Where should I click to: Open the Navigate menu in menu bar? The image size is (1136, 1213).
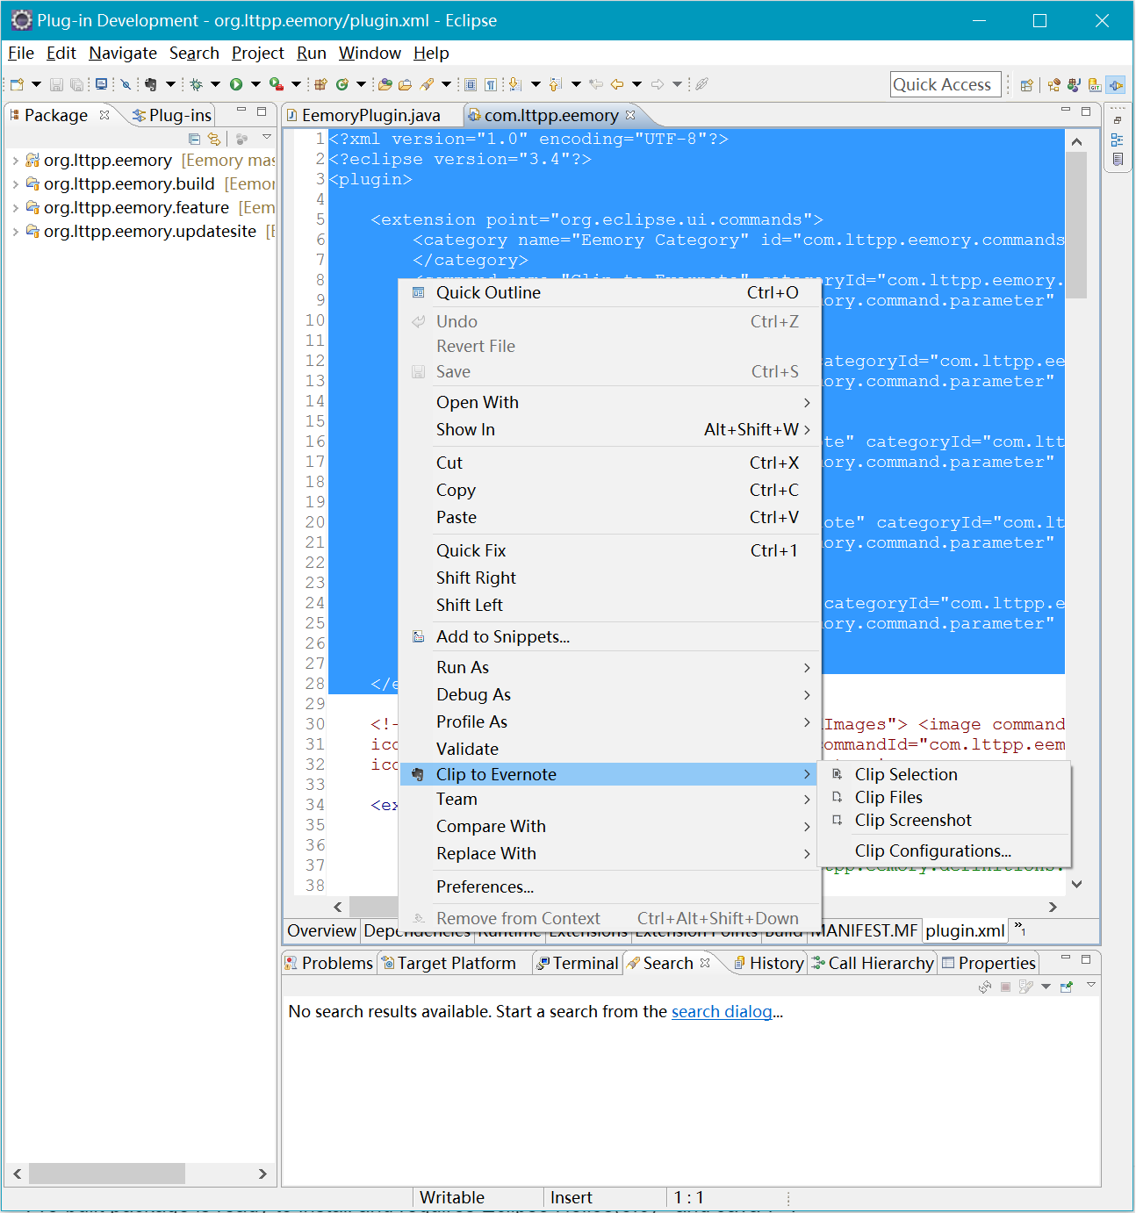coord(123,53)
